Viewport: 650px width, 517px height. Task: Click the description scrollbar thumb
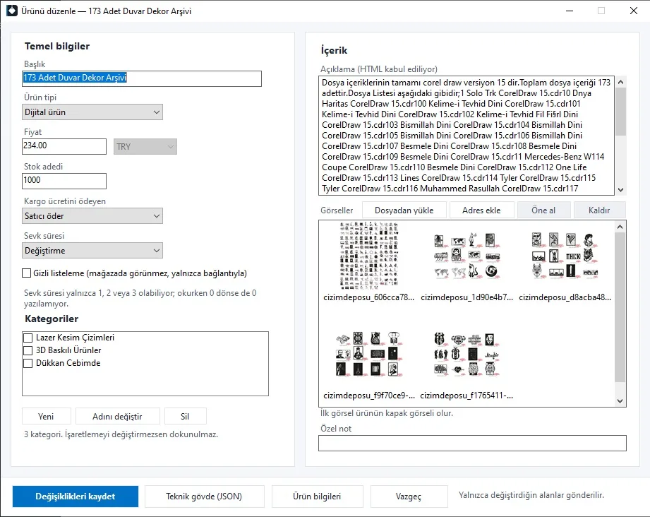tap(620, 111)
